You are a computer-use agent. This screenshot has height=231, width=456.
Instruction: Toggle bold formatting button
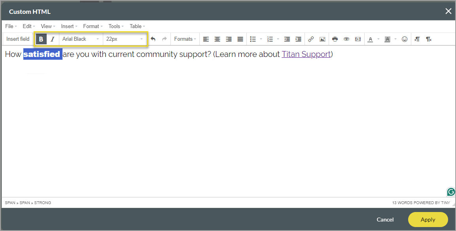tap(41, 39)
